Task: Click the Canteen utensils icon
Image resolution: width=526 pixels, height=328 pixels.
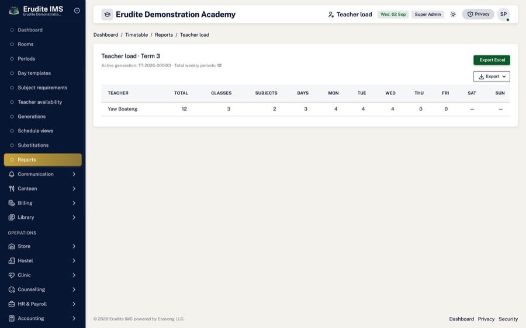Action: [12, 189]
